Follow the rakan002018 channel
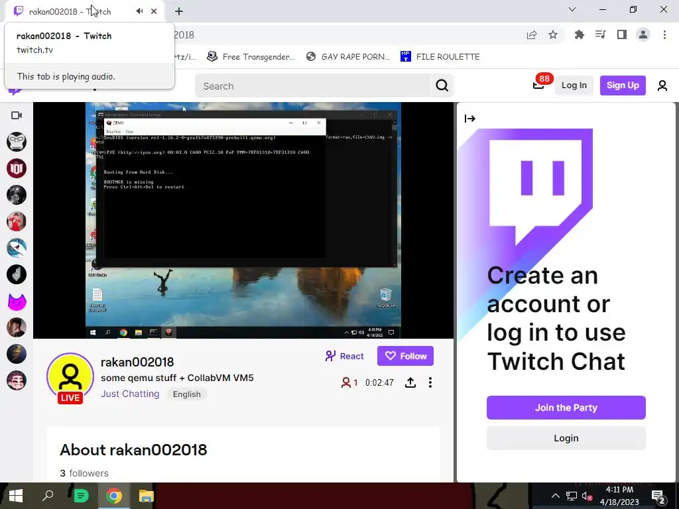Screen dimensions: 679x509 click(405, 356)
